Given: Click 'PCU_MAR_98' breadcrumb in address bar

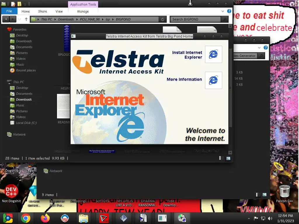Looking at the screenshot, I should click(90, 19).
